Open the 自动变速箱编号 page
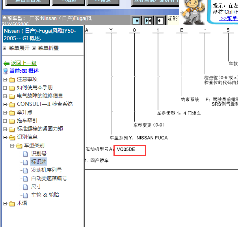 coord(49,178)
